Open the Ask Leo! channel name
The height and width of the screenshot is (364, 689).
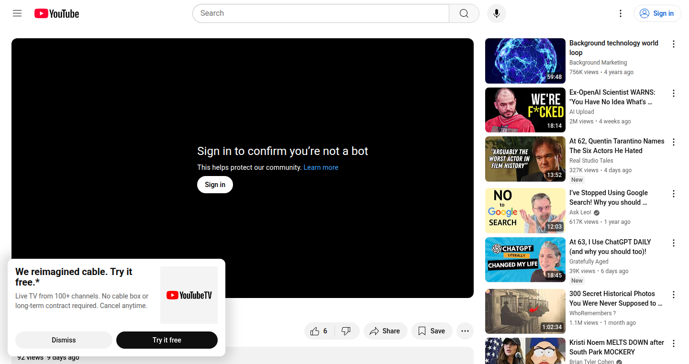[x=580, y=212]
